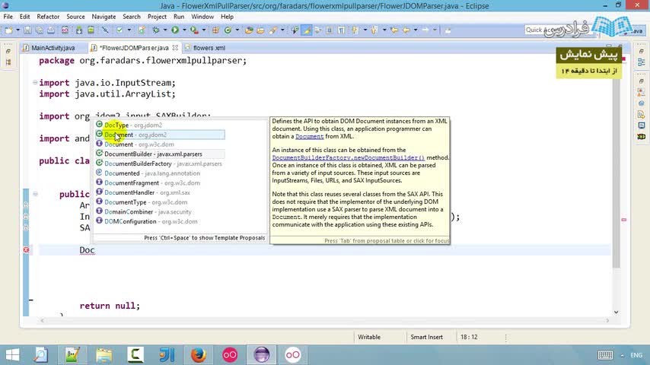Open the Project menu
The image size is (650, 365).
pyautogui.click(x=157, y=17)
